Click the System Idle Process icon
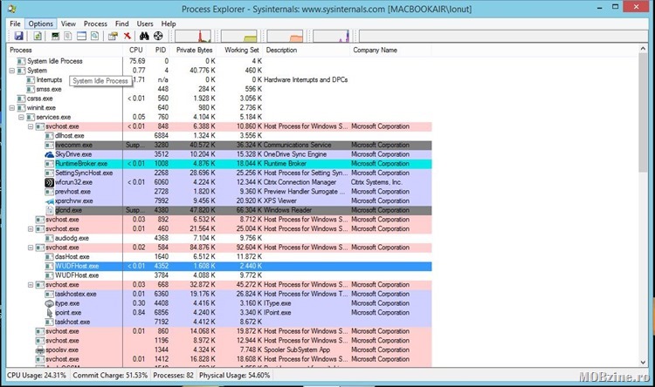This screenshot has height=387, width=655. tap(21, 61)
